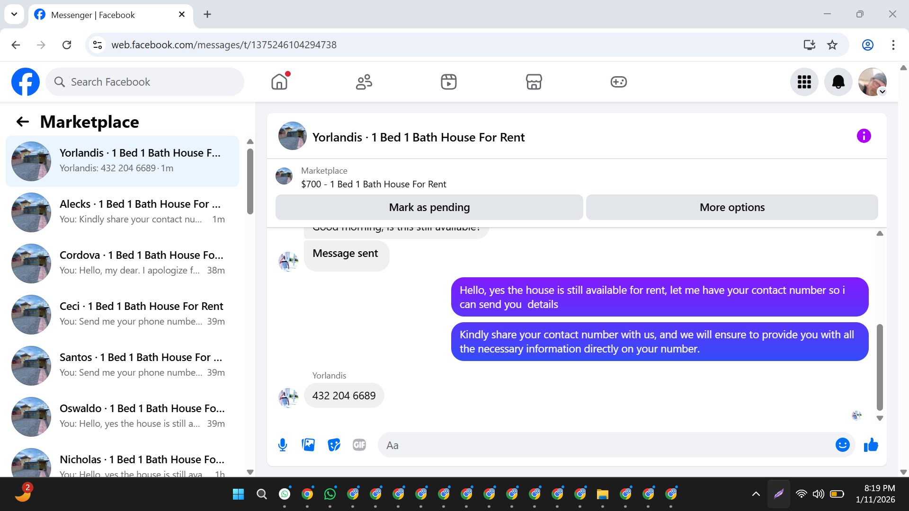
Task: Open the account profile picture menu
Action: coord(873,82)
